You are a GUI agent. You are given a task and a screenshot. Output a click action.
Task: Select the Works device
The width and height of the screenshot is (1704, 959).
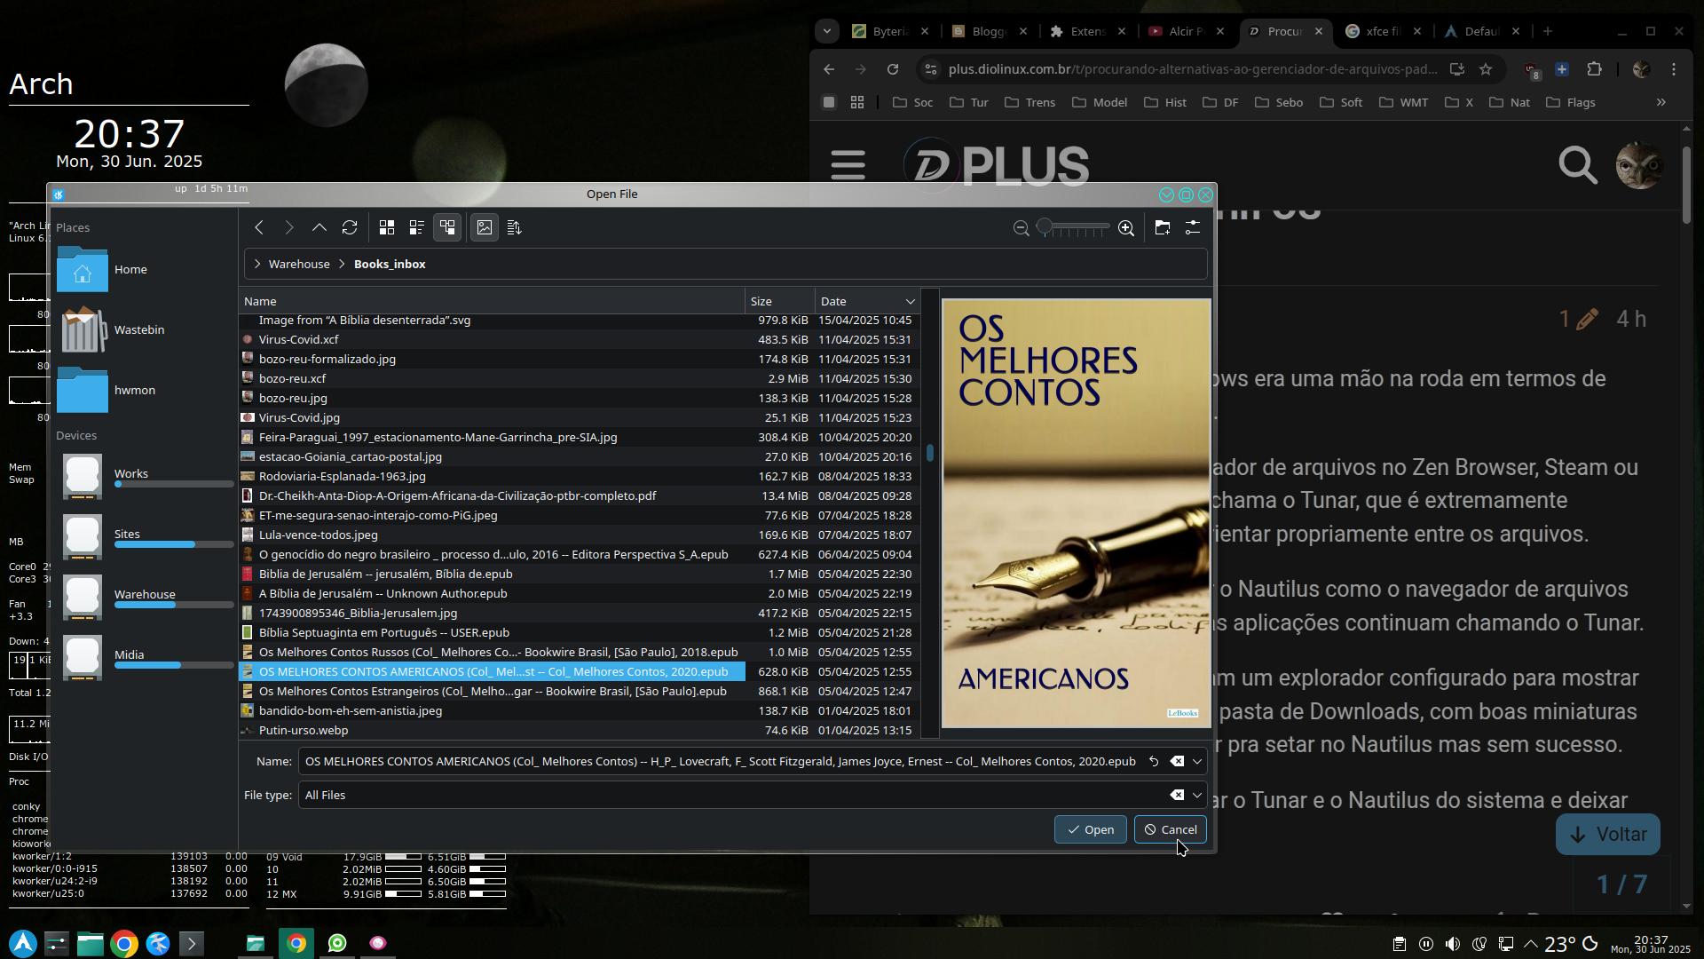click(x=143, y=475)
